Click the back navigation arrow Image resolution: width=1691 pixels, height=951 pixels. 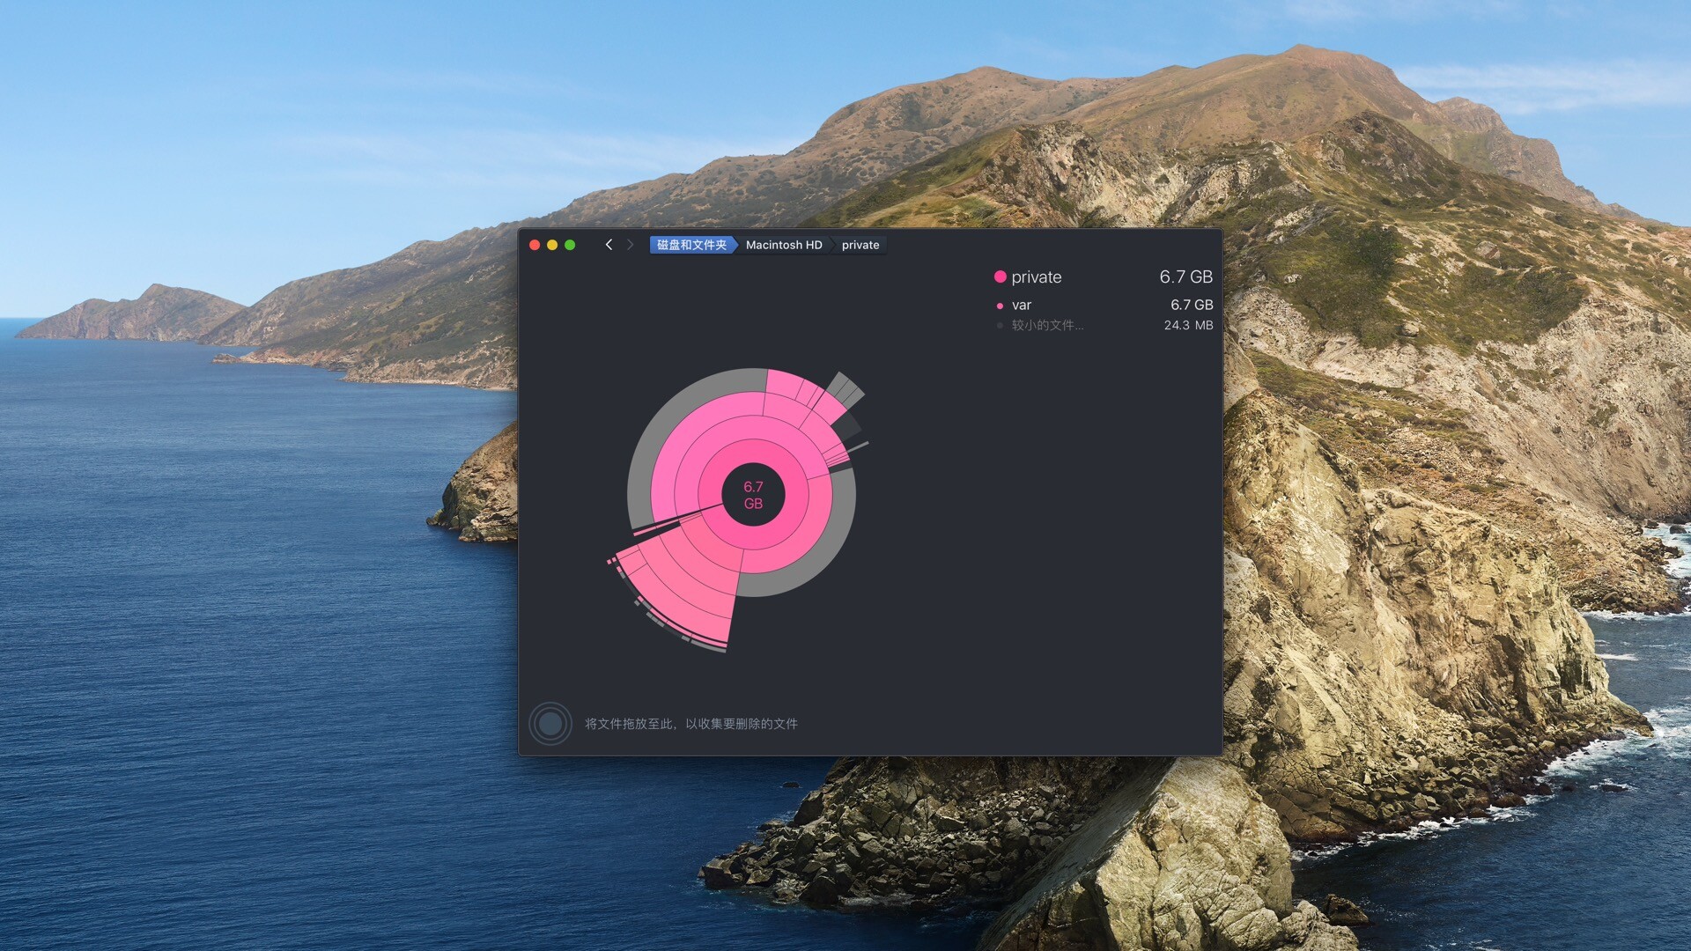[x=609, y=245]
